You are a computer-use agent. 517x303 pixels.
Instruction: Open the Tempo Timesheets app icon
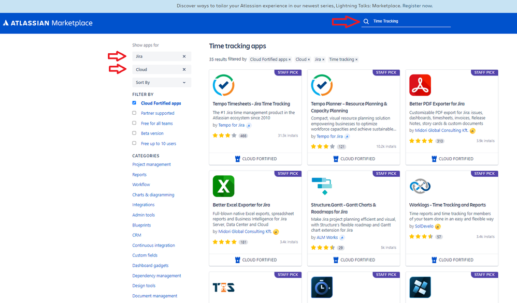tap(224, 85)
